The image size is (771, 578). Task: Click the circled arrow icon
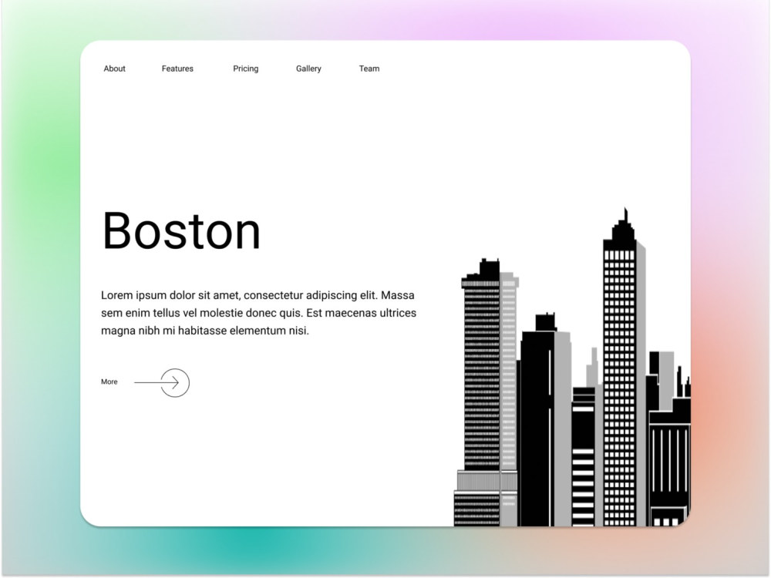pos(174,382)
